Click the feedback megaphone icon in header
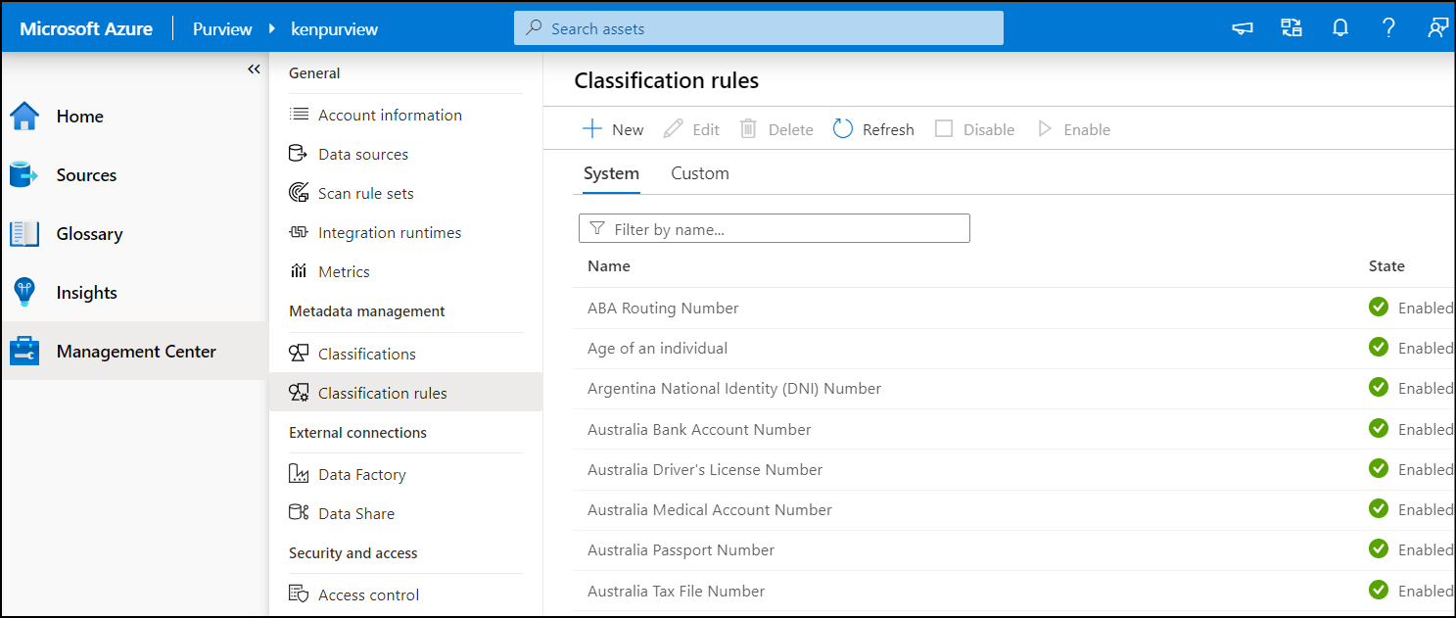 [x=1243, y=28]
